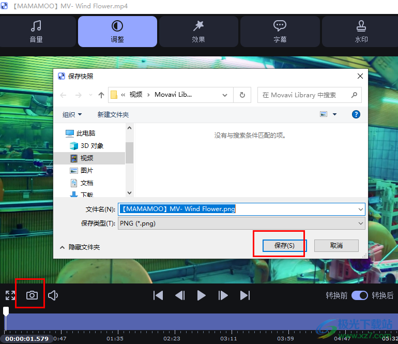The width and height of the screenshot is (398, 344).
Task: Open the Organize (组织) menu
Action: pos(72,115)
